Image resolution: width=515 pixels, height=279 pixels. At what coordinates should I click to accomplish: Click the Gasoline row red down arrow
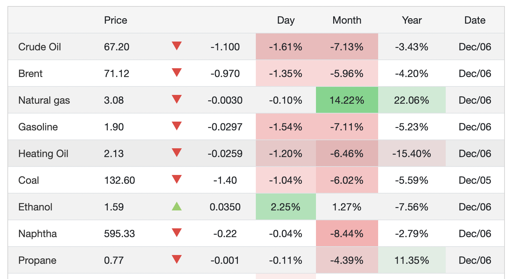(177, 126)
